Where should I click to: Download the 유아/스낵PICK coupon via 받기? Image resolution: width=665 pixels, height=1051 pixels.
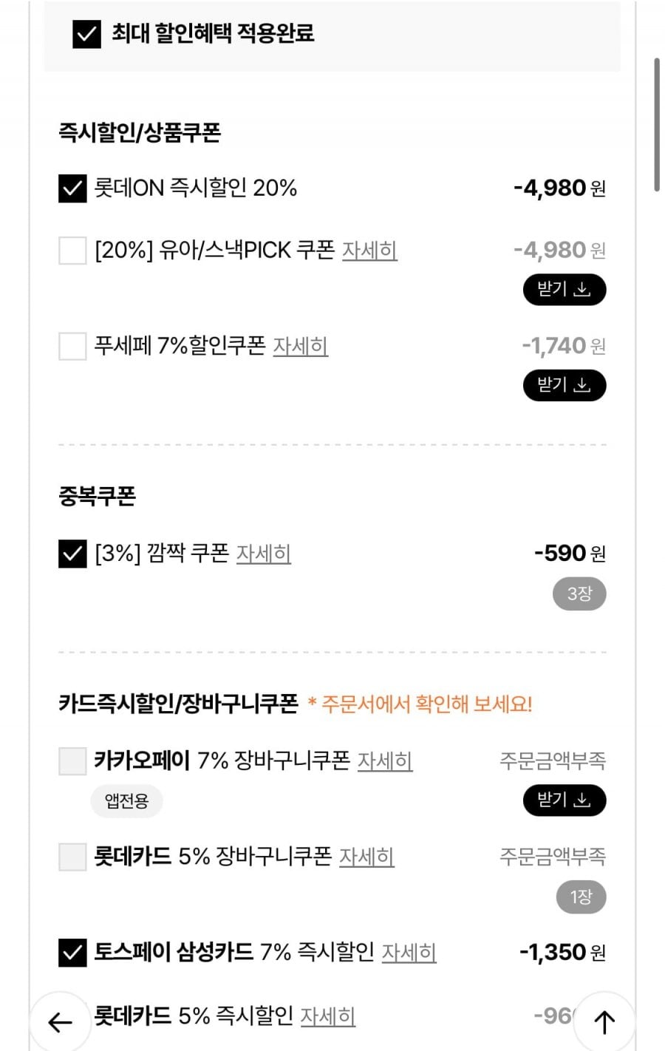[565, 289]
